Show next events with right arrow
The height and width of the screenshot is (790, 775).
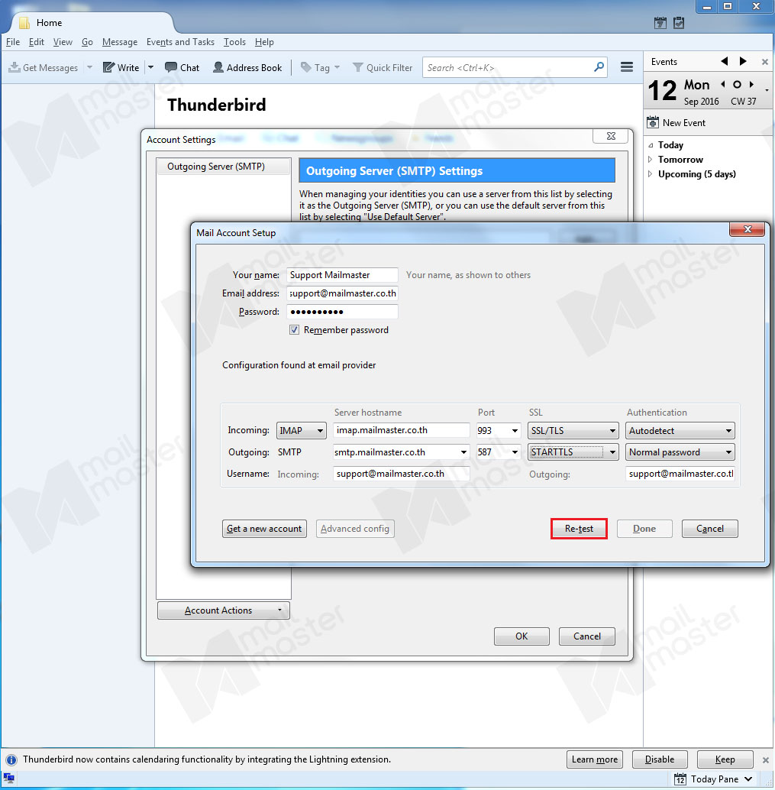coord(743,61)
